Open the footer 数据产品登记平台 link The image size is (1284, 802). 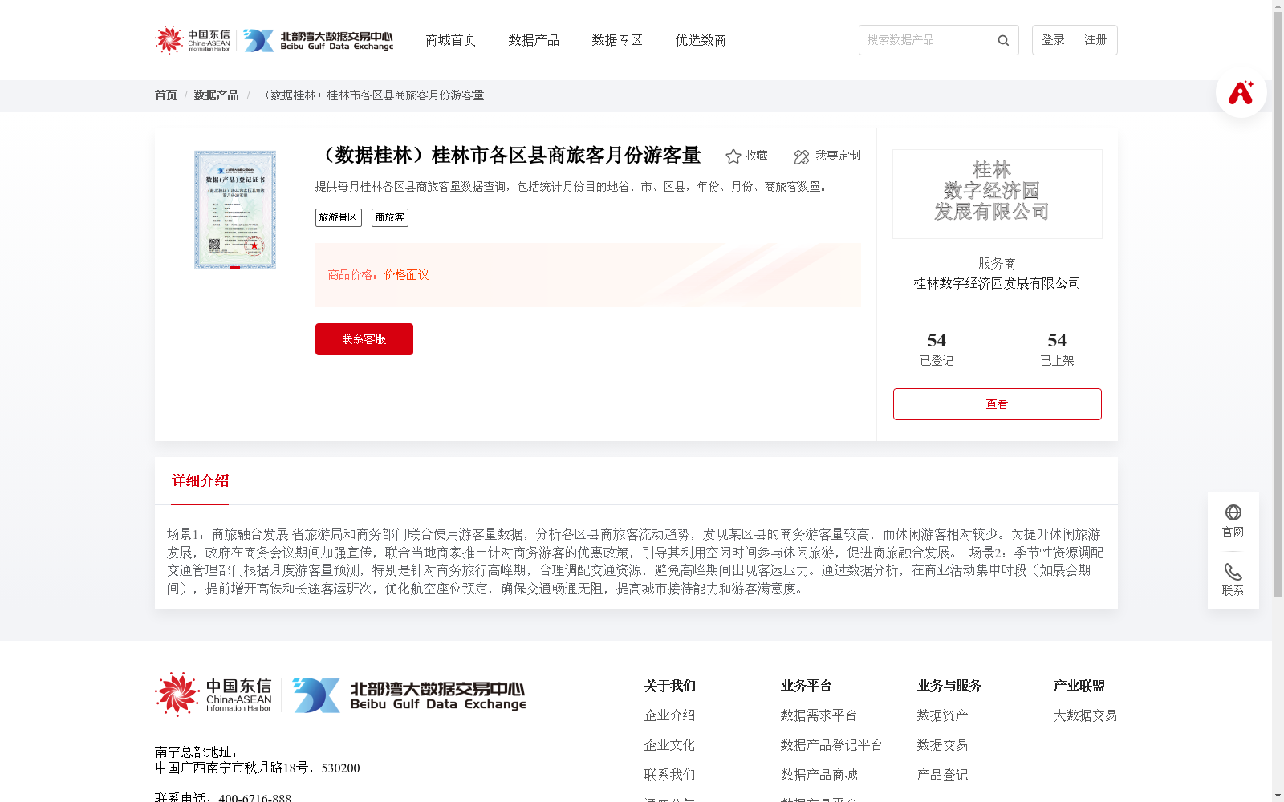click(x=831, y=745)
